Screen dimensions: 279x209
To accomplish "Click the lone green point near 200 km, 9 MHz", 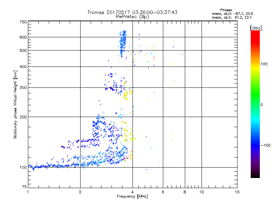I will point(190,118).
